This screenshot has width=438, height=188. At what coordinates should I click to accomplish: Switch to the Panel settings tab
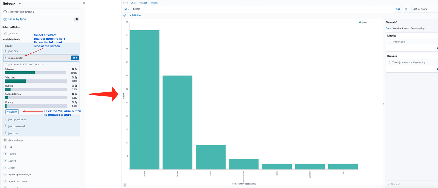[418, 28]
